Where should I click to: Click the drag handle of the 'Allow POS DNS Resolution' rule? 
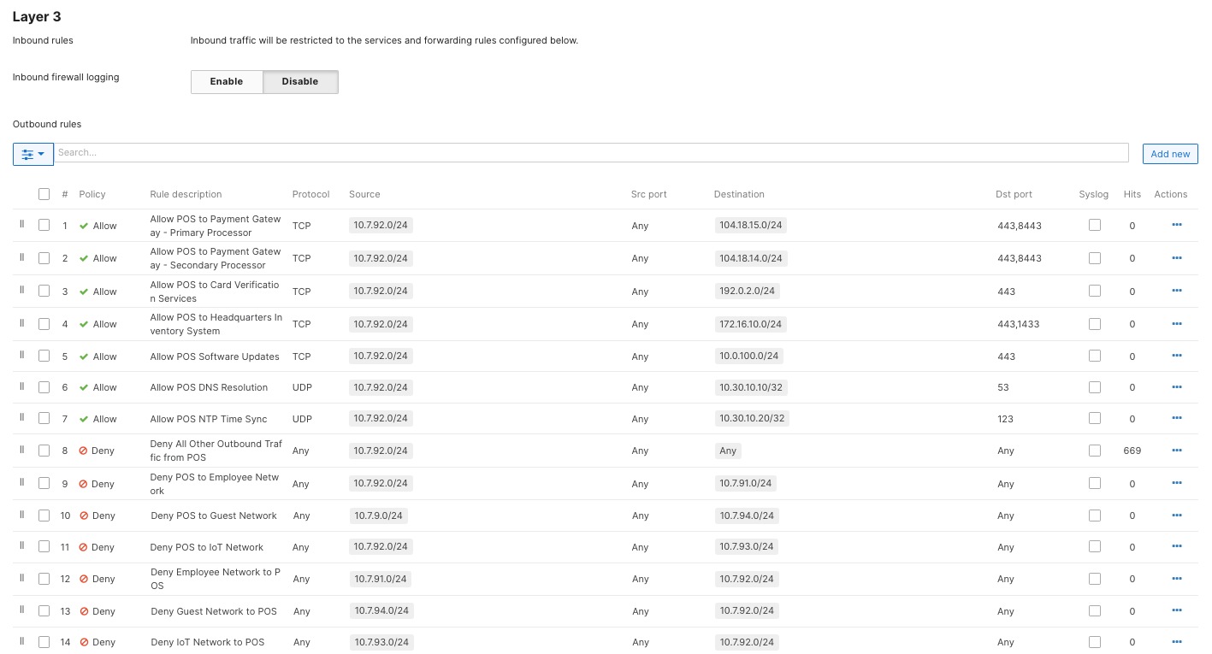click(21, 386)
